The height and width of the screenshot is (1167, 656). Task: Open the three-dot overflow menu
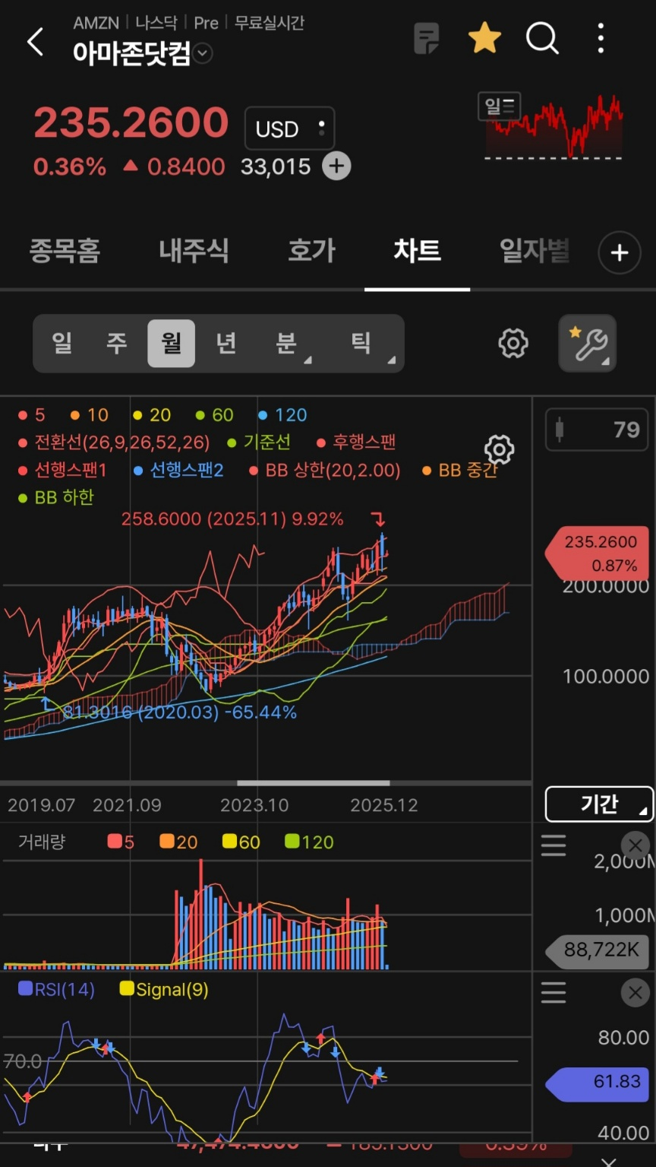(601, 37)
